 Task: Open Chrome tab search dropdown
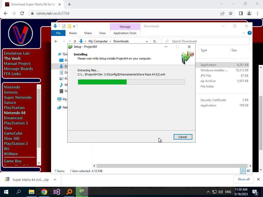click(x=222, y=4)
